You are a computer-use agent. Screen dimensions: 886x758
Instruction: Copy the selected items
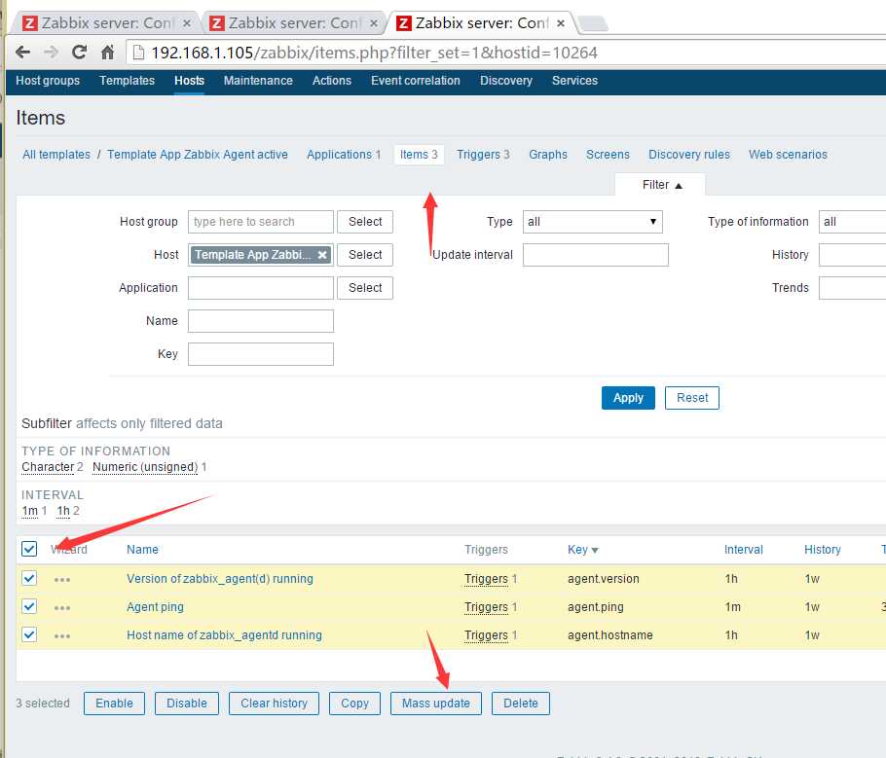pos(354,704)
